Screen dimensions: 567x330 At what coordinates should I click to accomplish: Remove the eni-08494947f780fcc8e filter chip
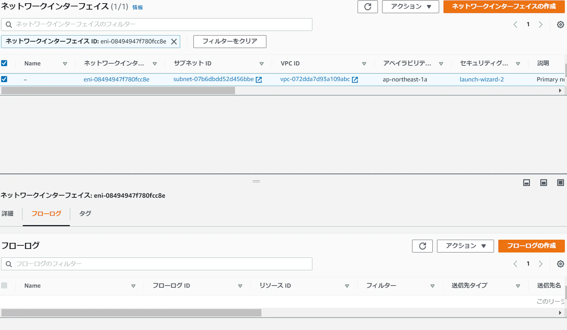tap(174, 42)
